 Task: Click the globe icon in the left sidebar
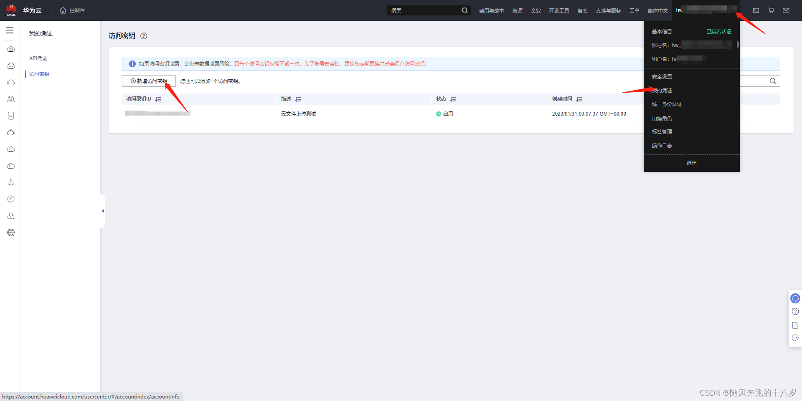[11, 232]
